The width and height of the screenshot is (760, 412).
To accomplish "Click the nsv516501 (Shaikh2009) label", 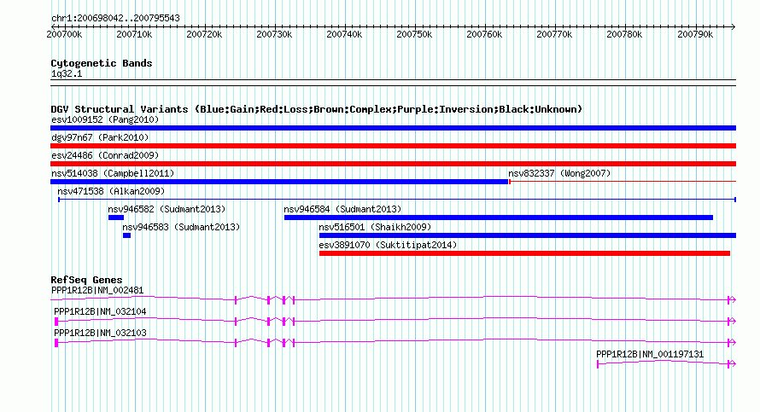I will tap(375, 227).
